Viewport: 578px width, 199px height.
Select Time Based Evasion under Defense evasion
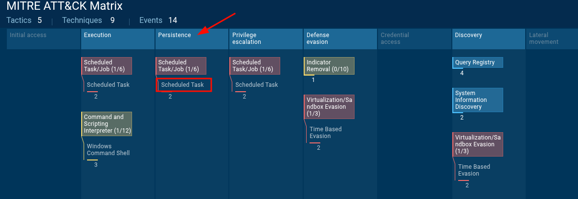coord(326,132)
